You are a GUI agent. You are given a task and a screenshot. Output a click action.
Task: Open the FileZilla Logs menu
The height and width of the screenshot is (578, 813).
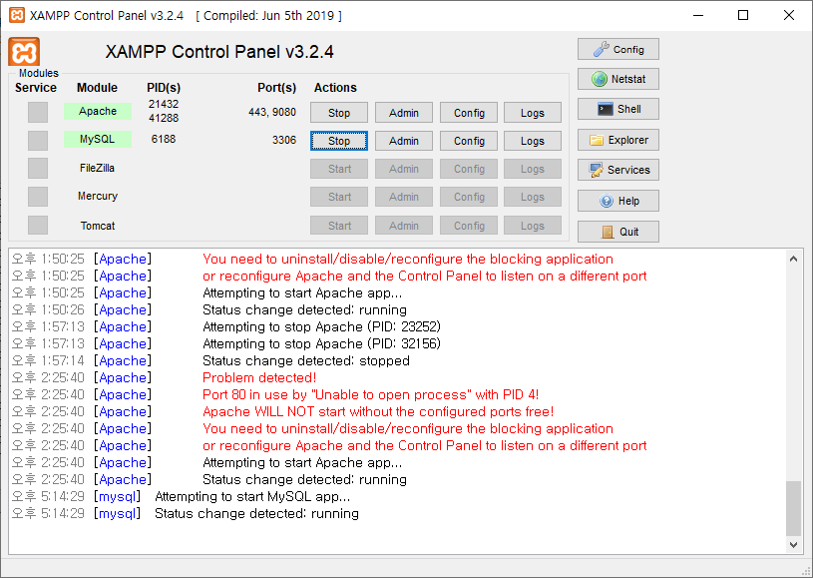tap(533, 169)
